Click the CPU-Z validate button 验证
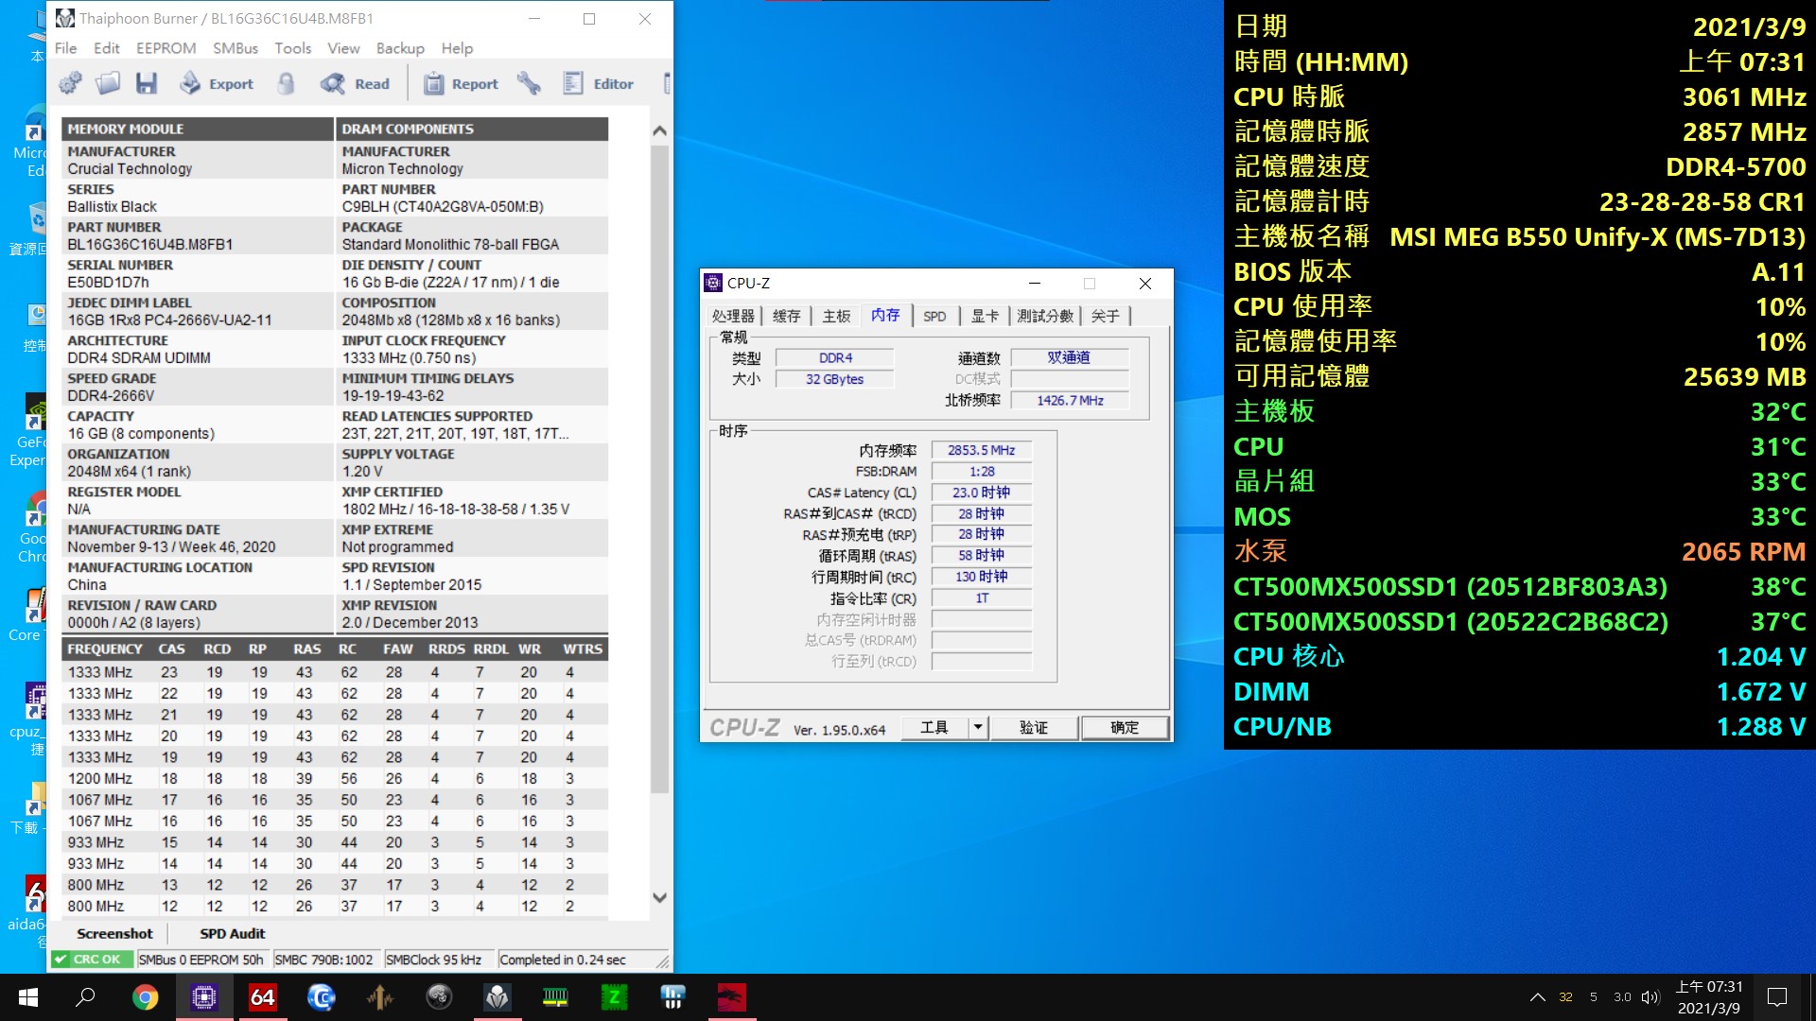 (x=1033, y=727)
